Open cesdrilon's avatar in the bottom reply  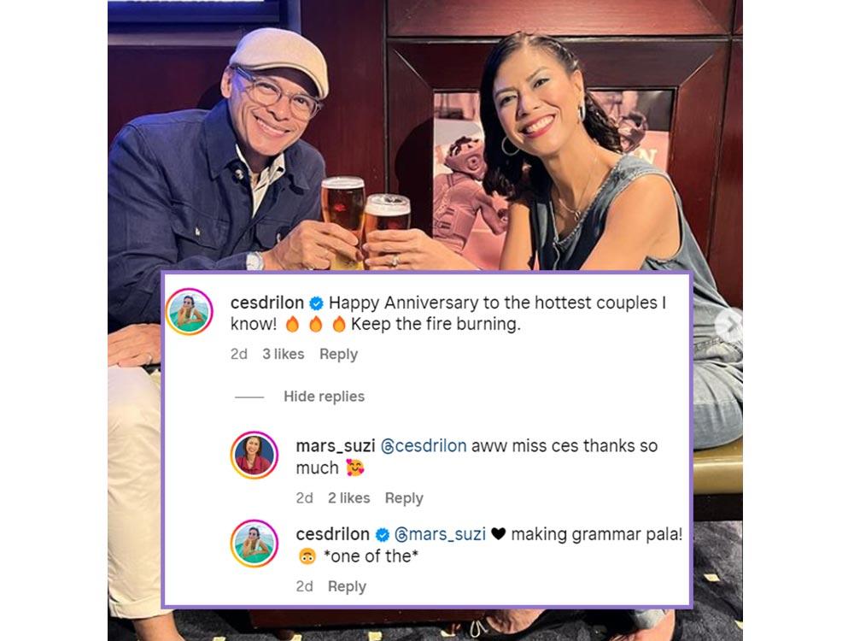point(254,544)
